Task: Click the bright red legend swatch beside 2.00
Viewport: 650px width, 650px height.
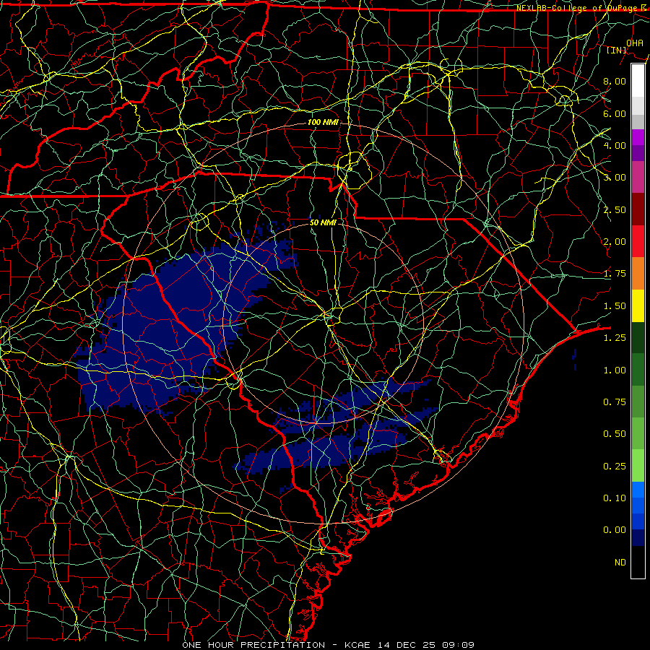Action: click(638, 241)
